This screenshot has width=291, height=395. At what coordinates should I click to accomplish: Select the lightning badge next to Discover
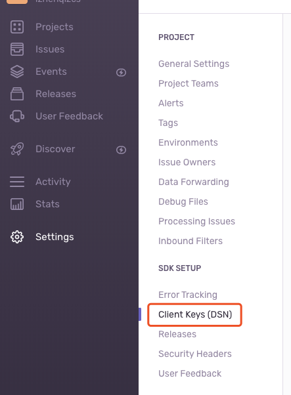(121, 150)
